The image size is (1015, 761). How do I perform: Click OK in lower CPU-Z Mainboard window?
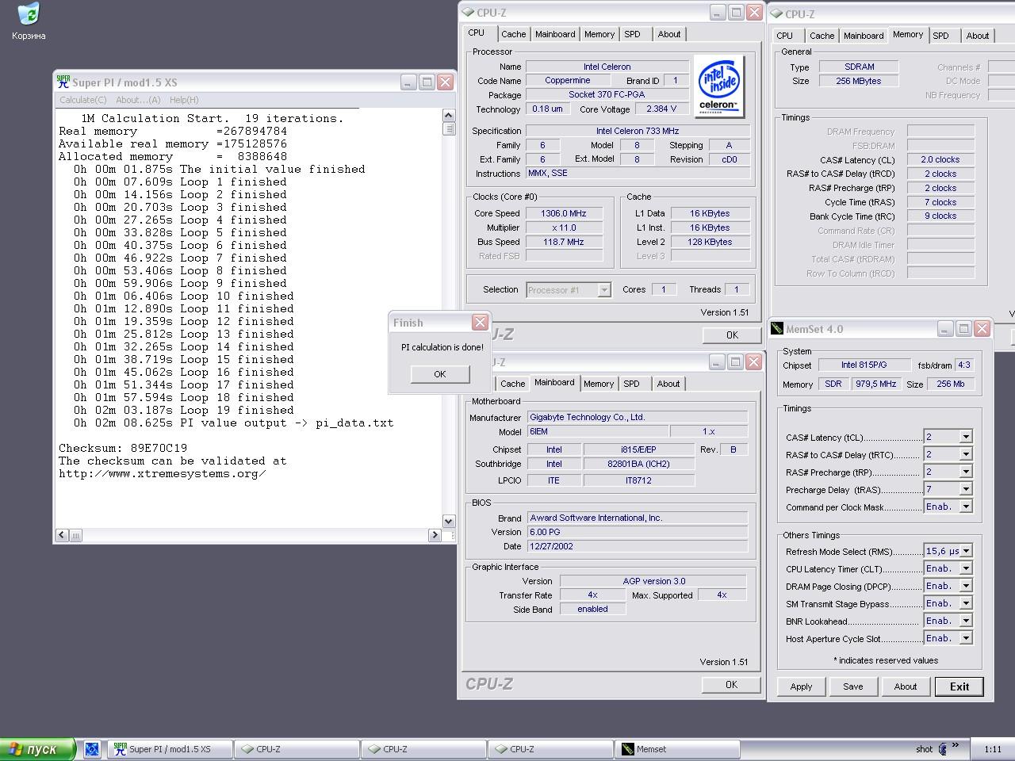731,684
